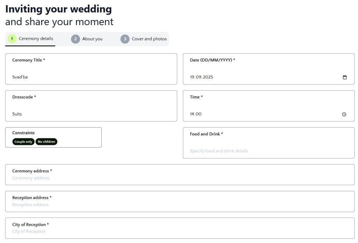Go to Cover and photos tab
This screenshot has height=243, width=358.
pos(144,39)
